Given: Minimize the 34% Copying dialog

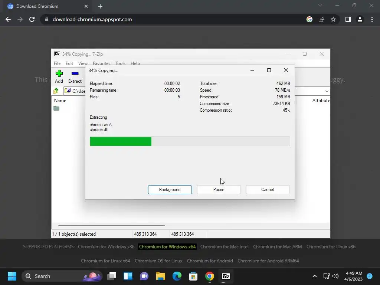Looking at the screenshot, I should 252,70.
